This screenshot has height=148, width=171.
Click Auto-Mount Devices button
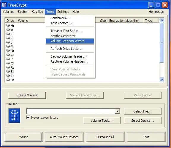click(x=64, y=137)
